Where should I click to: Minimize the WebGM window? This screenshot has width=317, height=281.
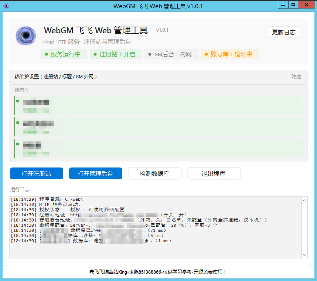(283, 4)
